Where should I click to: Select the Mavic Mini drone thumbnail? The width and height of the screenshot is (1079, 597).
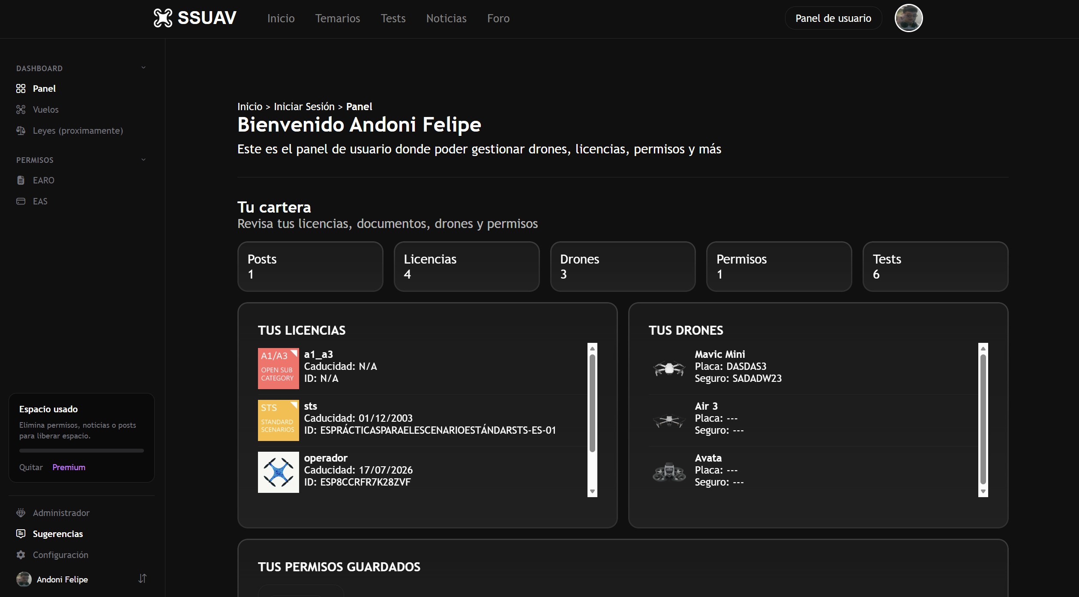[669, 369]
